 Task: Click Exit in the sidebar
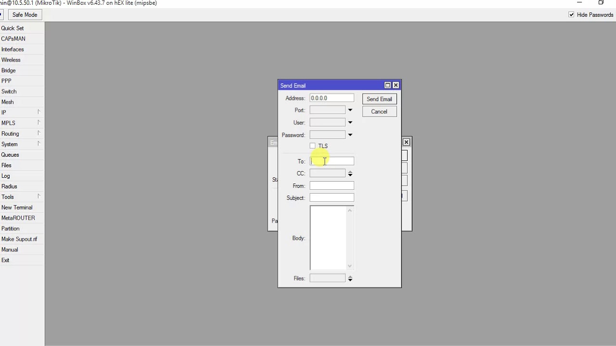(x=5, y=260)
